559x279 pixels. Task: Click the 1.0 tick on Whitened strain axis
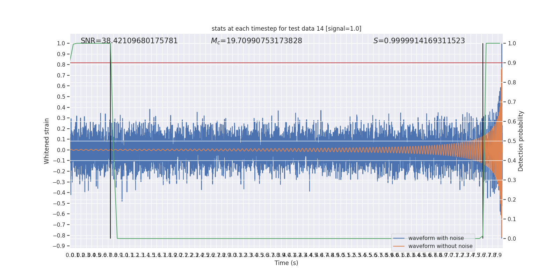click(x=61, y=43)
